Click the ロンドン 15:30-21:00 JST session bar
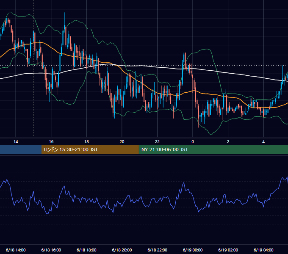This screenshot has height=254, width=288. pos(90,149)
